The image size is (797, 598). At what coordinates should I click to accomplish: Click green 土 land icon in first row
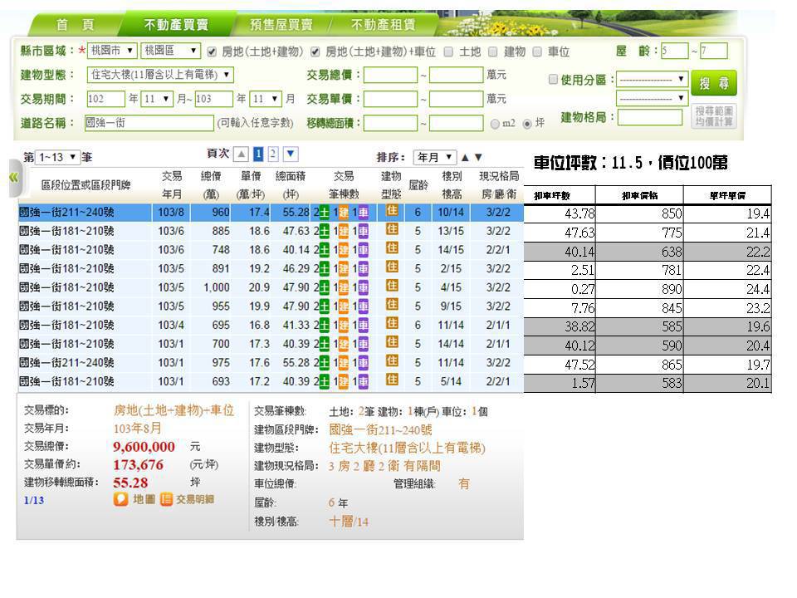[x=324, y=213]
